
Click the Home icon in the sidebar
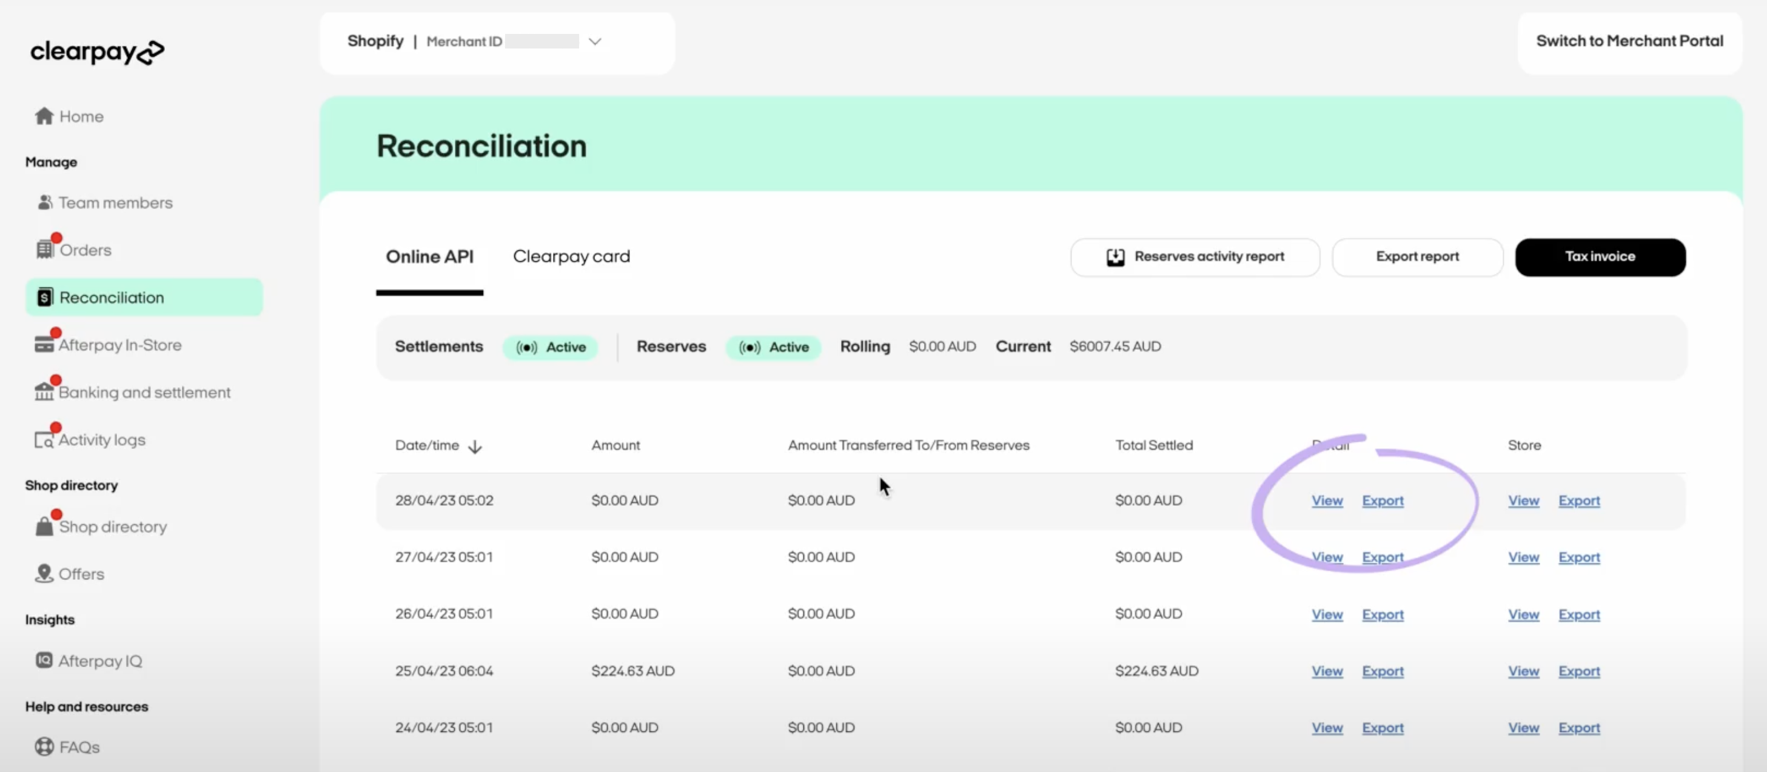coord(44,116)
